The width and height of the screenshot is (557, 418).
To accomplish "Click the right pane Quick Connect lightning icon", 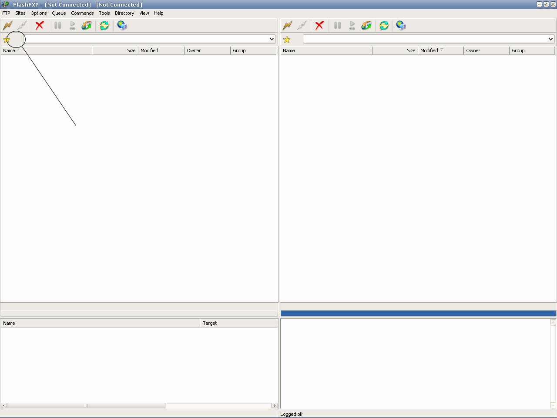I will pos(288,25).
